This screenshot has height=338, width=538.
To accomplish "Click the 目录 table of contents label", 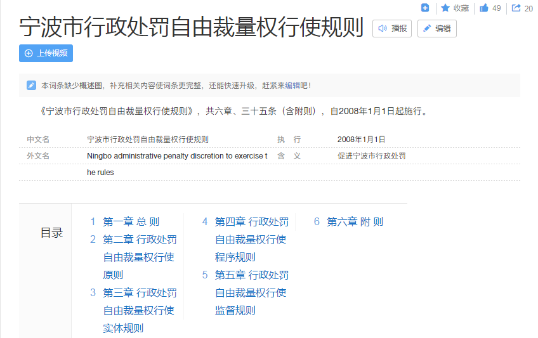I will pos(51,233).
